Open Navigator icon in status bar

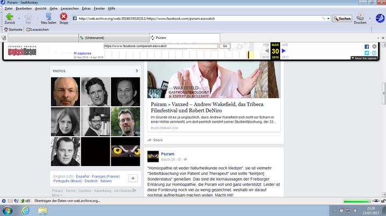[x=4, y=201]
